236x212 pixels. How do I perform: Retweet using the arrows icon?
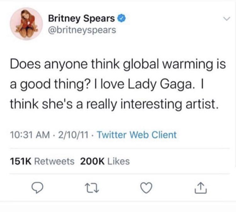coord(92,188)
